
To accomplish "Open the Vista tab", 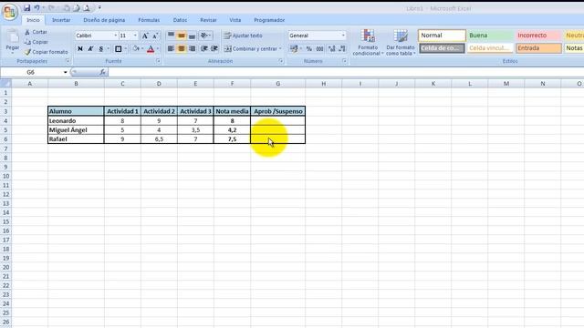I will click(235, 20).
